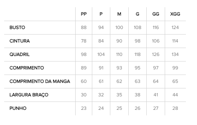Select the standalone COMPRIMENTO row label
The height and width of the screenshot is (125, 197).
click(x=27, y=68)
